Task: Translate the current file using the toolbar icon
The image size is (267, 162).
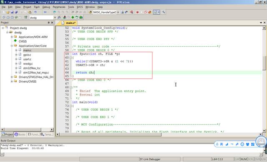Action: pos(4,18)
